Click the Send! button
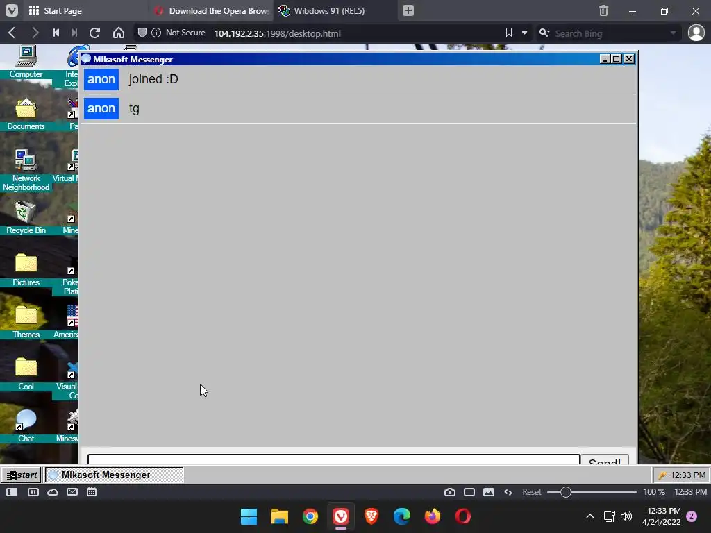The image size is (711, 533). point(605,459)
